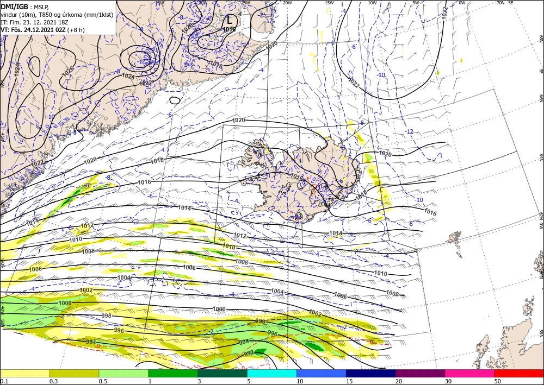Click the '1026' isobar label
The width and height of the screenshot is (544, 385).
(x=68, y=72)
